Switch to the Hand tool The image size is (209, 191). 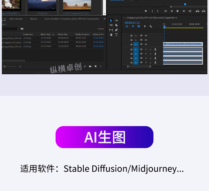click(x=111, y=35)
